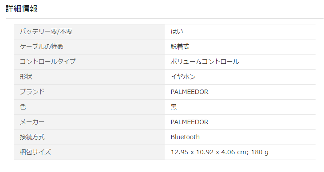
Task: Click the イヤホン value text
Action: [x=183, y=77]
